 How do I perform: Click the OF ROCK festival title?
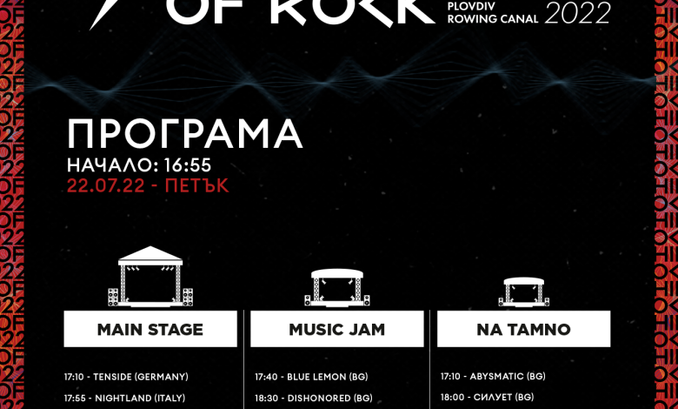click(301, 12)
